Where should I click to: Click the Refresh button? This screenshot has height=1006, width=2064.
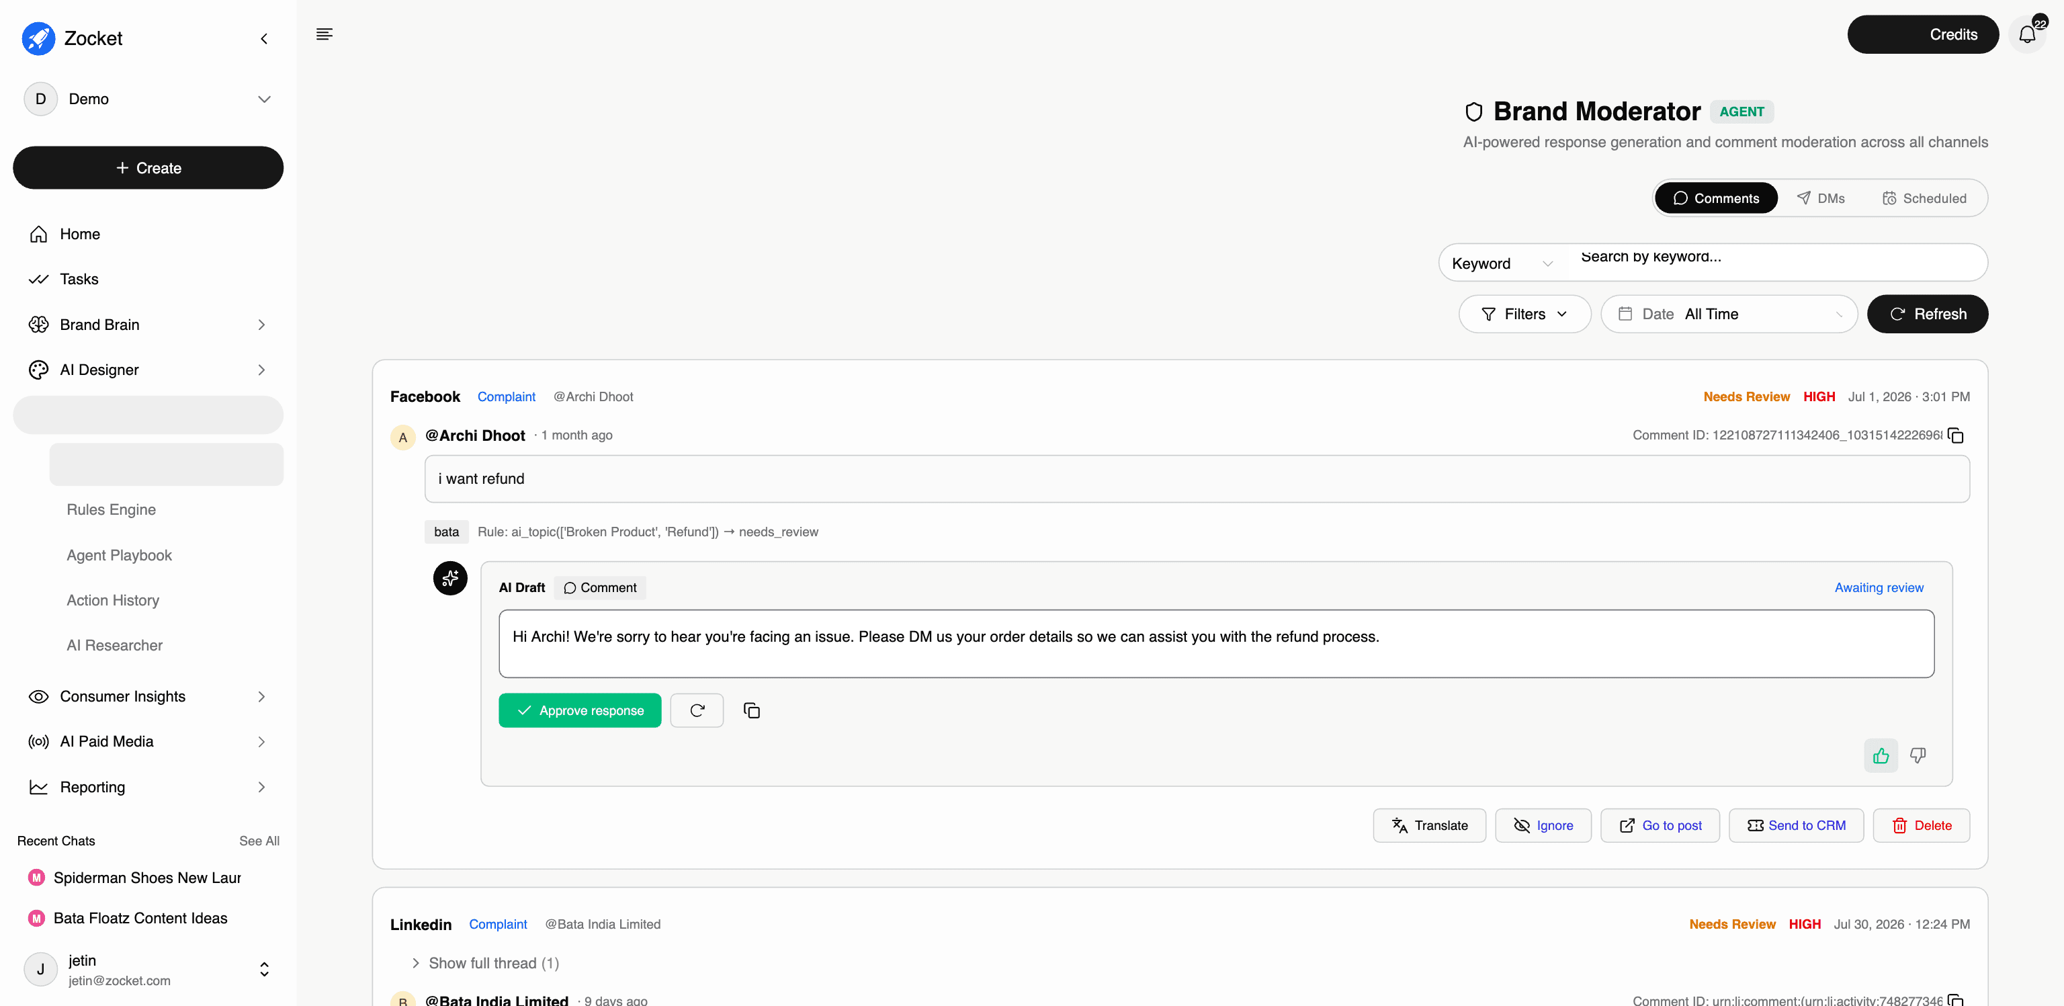coord(1927,315)
